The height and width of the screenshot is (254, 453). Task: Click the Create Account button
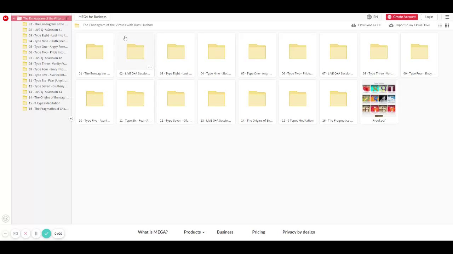coord(402,17)
